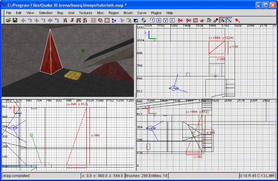Open the Grid menu
This screenshot has width=278, height=181.
(x=71, y=13)
